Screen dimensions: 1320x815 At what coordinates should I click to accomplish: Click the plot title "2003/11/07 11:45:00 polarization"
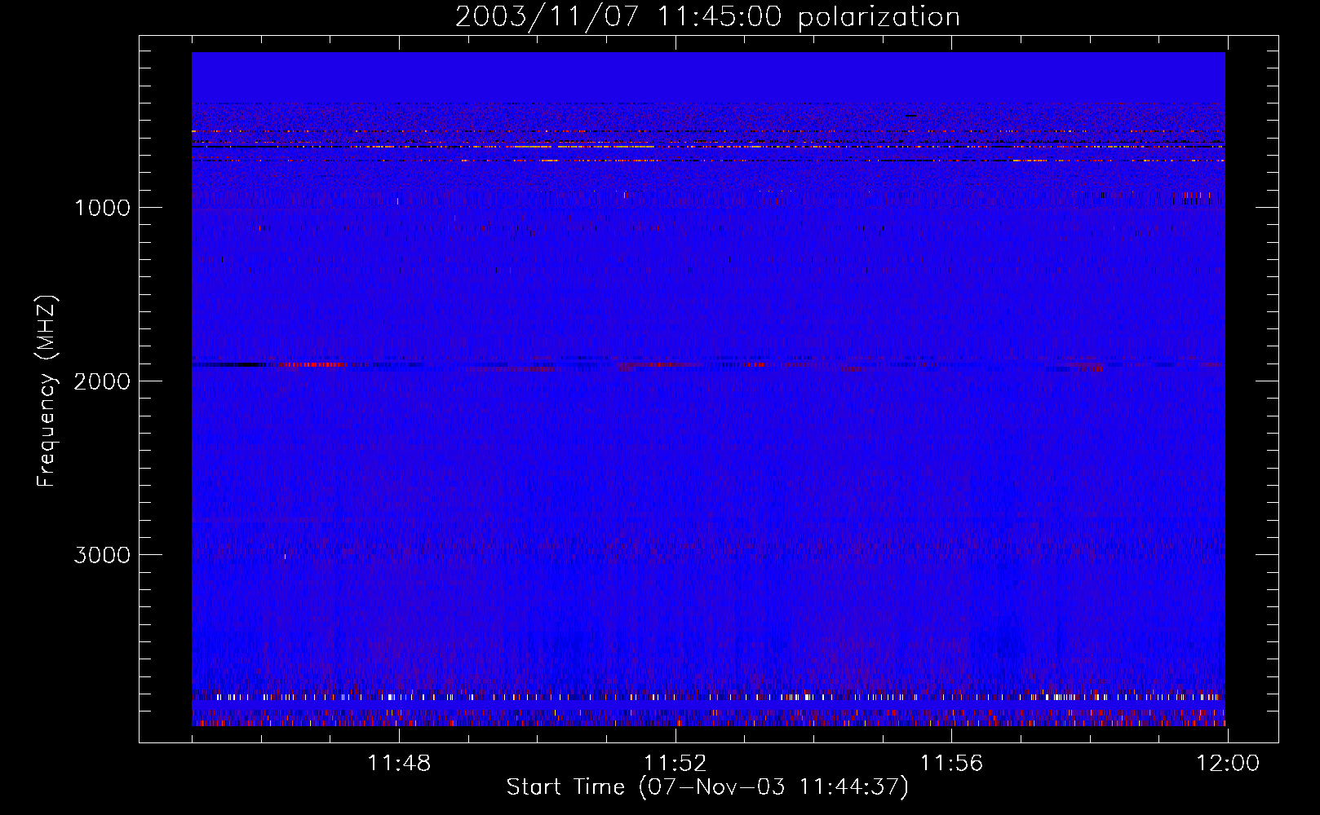coord(707,17)
